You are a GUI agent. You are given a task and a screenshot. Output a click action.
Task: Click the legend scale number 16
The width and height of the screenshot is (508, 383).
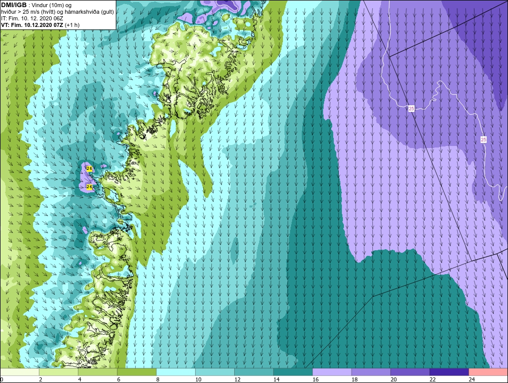click(x=315, y=379)
